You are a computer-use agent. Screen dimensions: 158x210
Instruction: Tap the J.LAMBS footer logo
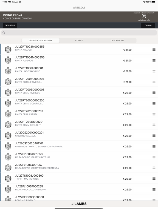click(x=79, y=204)
